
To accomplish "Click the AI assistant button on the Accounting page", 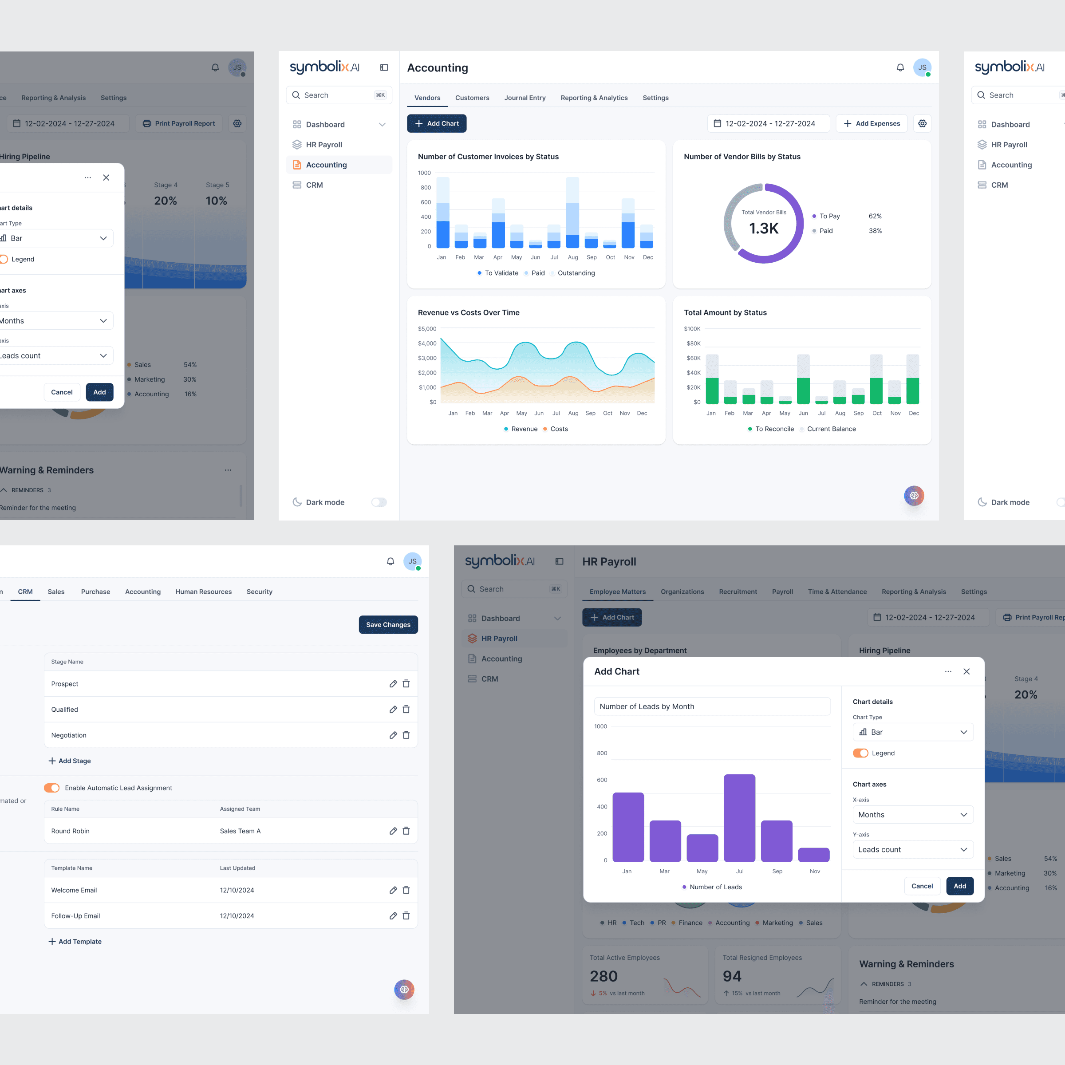I will point(913,496).
